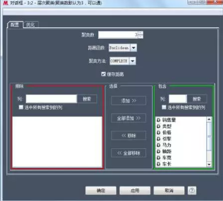Screen dimensions: 223x201
Task: Click the 全部添加 >> button
Action: [x=129, y=118]
